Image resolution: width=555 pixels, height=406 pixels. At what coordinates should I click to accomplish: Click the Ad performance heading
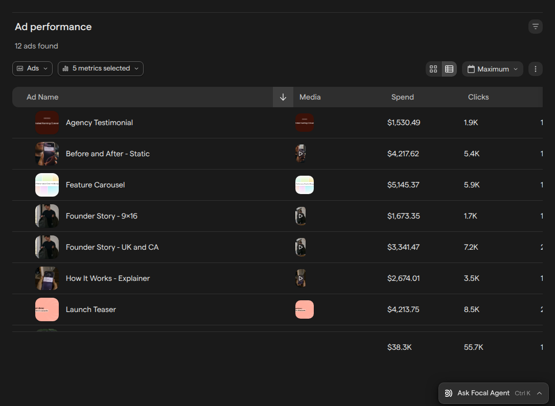point(53,27)
